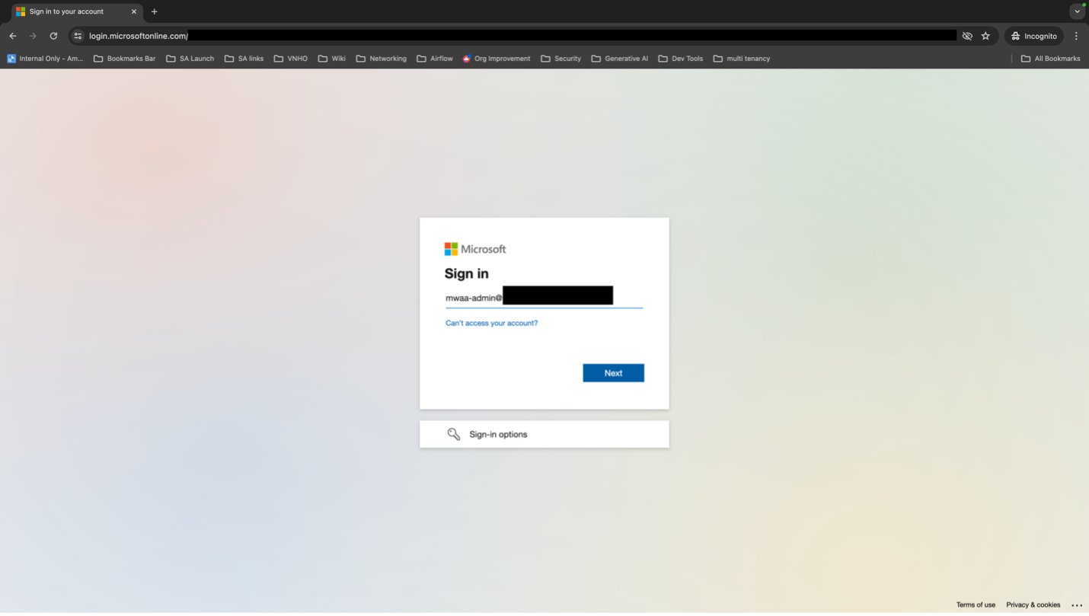1089x616 pixels.
Task: Click 'Can't access your account?' link
Action: click(x=491, y=323)
